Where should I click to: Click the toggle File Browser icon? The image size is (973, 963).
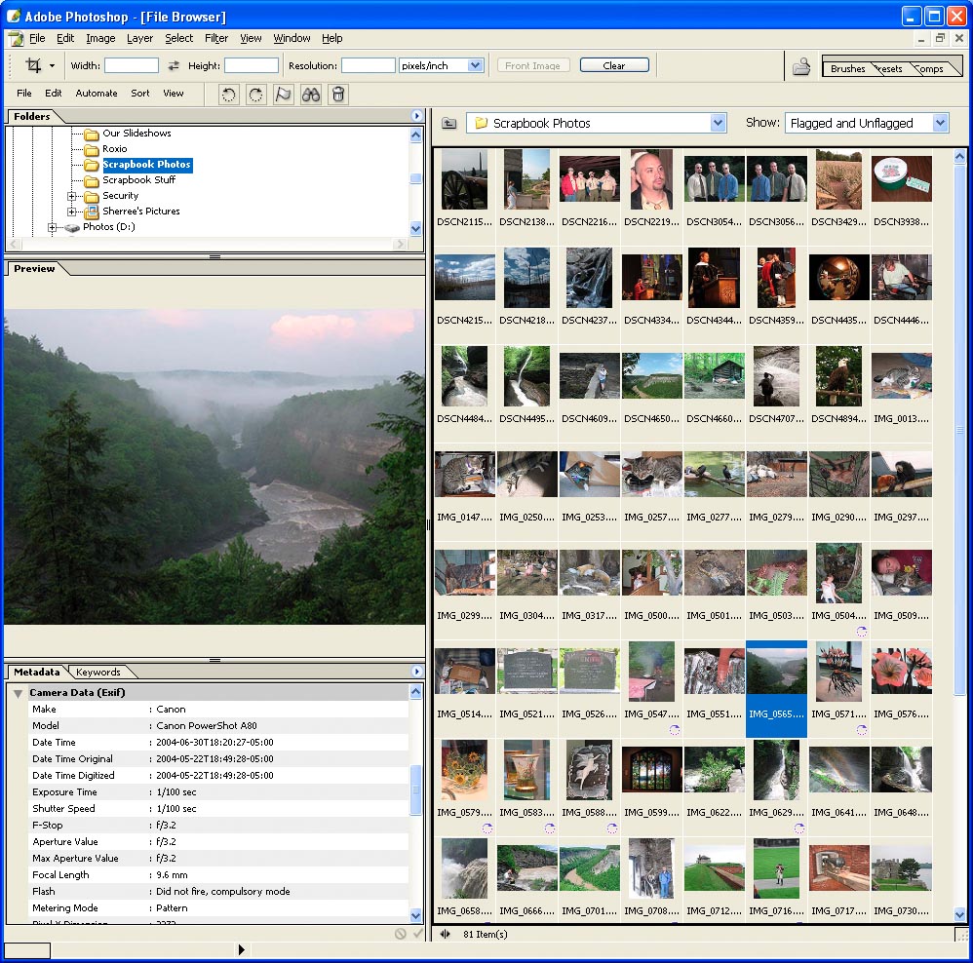point(800,66)
